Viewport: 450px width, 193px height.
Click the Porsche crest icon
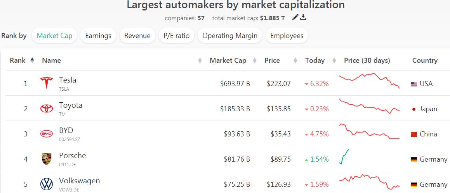(x=47, y=159)
